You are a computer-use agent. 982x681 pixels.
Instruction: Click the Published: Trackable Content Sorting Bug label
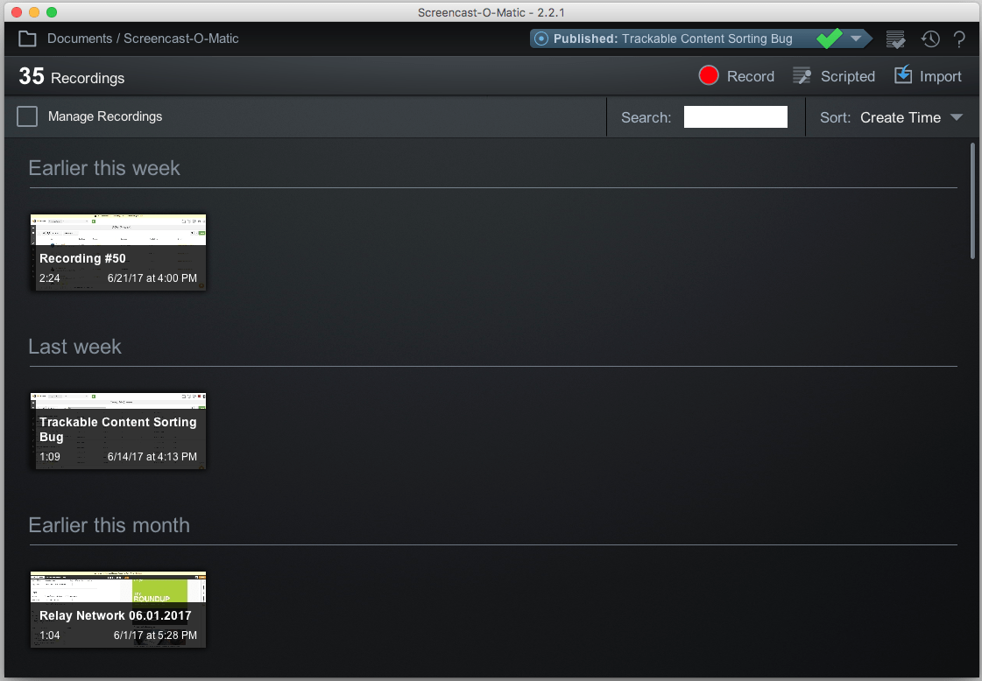[x=673, y=39]
